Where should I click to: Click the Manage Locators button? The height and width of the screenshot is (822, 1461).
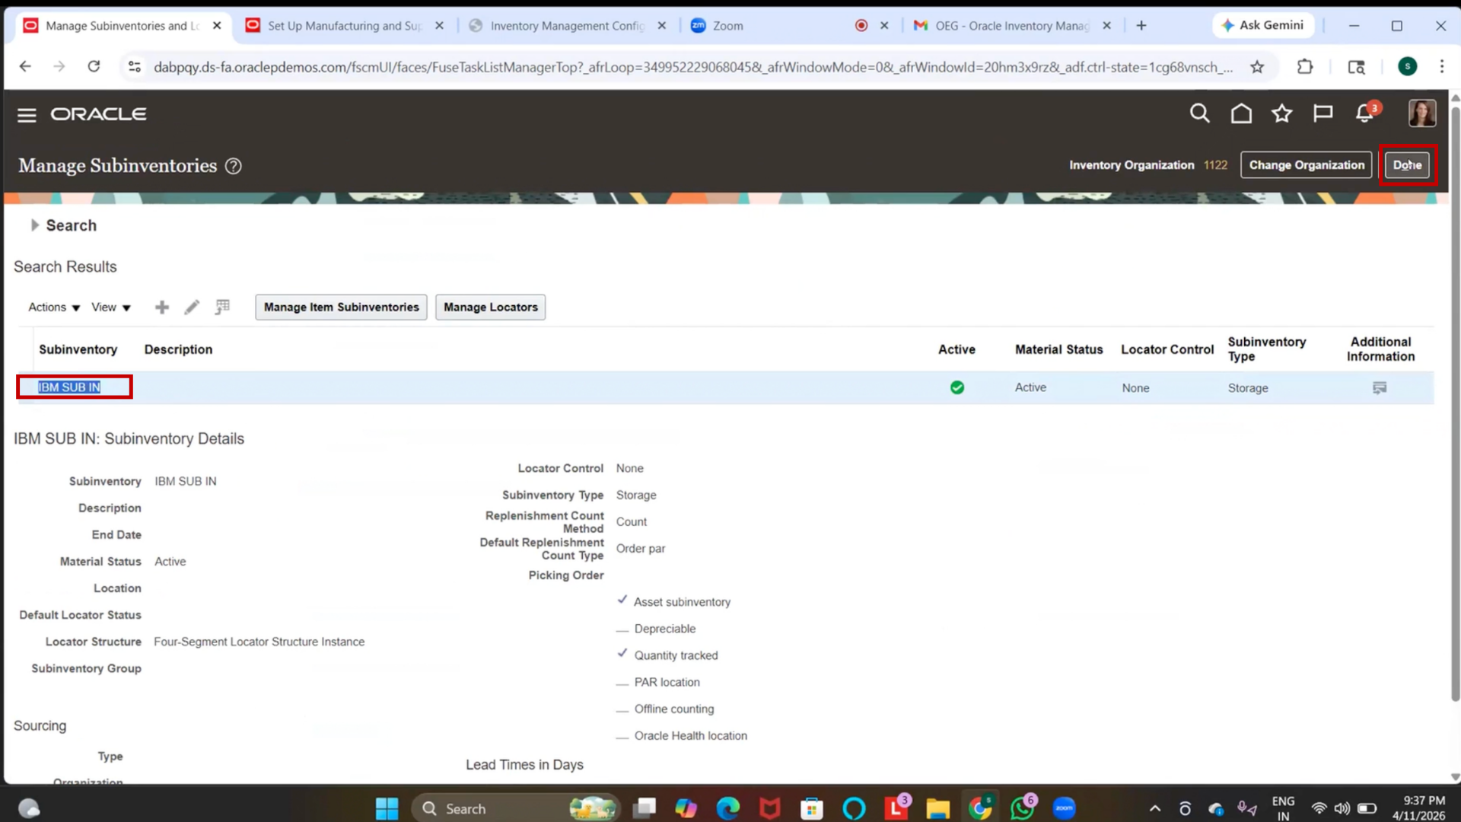490,307
